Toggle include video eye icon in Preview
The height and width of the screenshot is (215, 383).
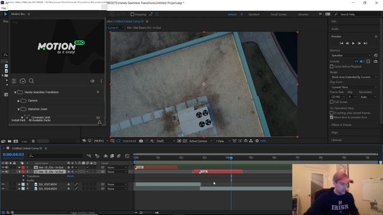tap(356, 62)
